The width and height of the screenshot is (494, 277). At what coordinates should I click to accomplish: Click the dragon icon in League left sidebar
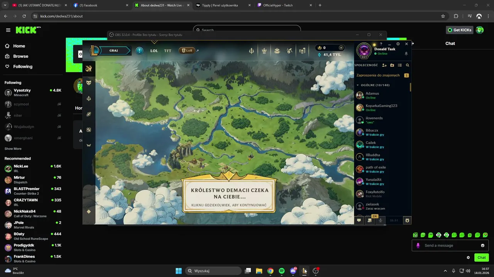coord(89,68)
